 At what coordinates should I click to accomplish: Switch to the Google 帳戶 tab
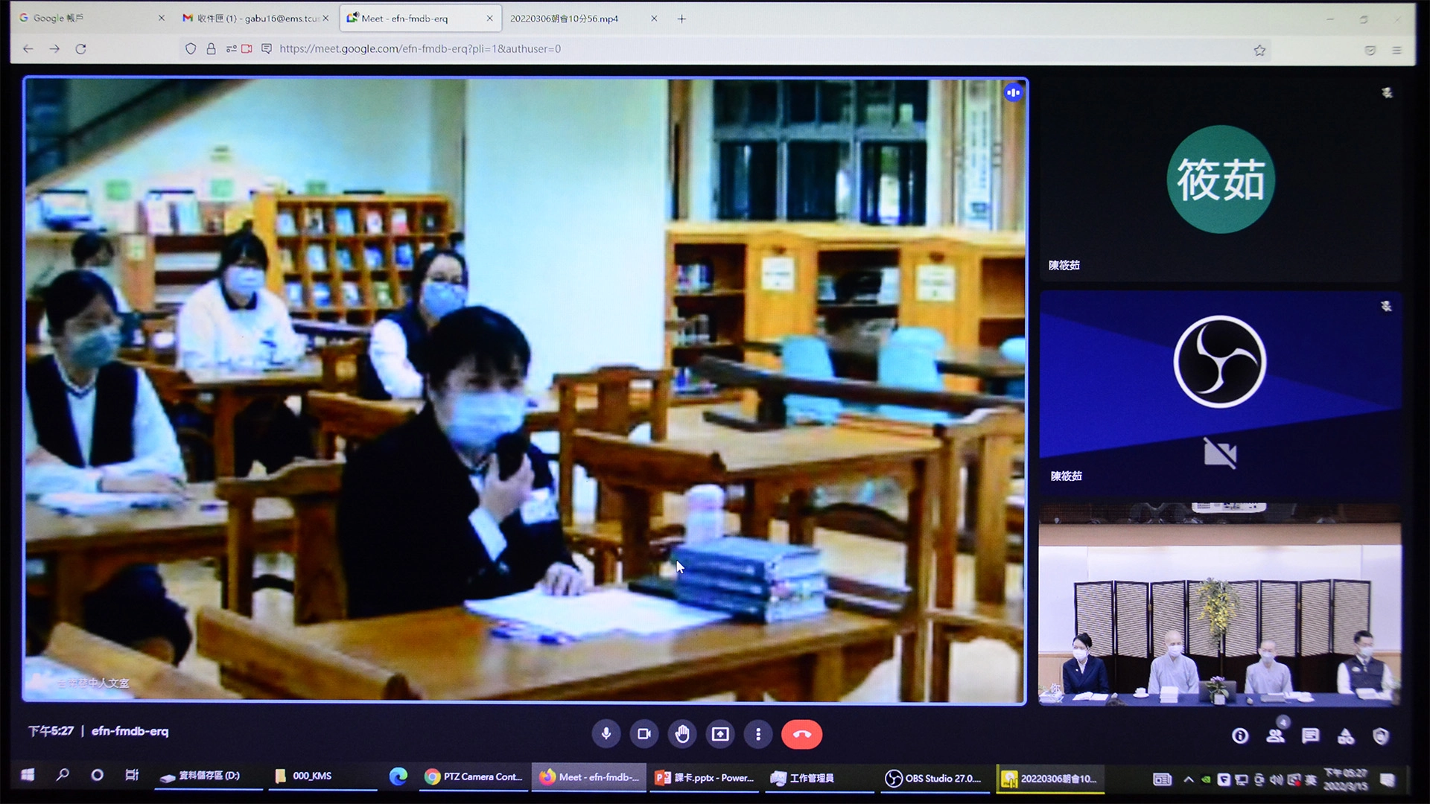click(91, 18)
